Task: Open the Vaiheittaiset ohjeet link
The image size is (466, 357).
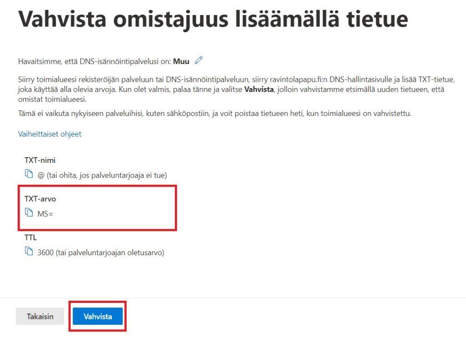Action: pyautogui.click(x=50, y=134)
